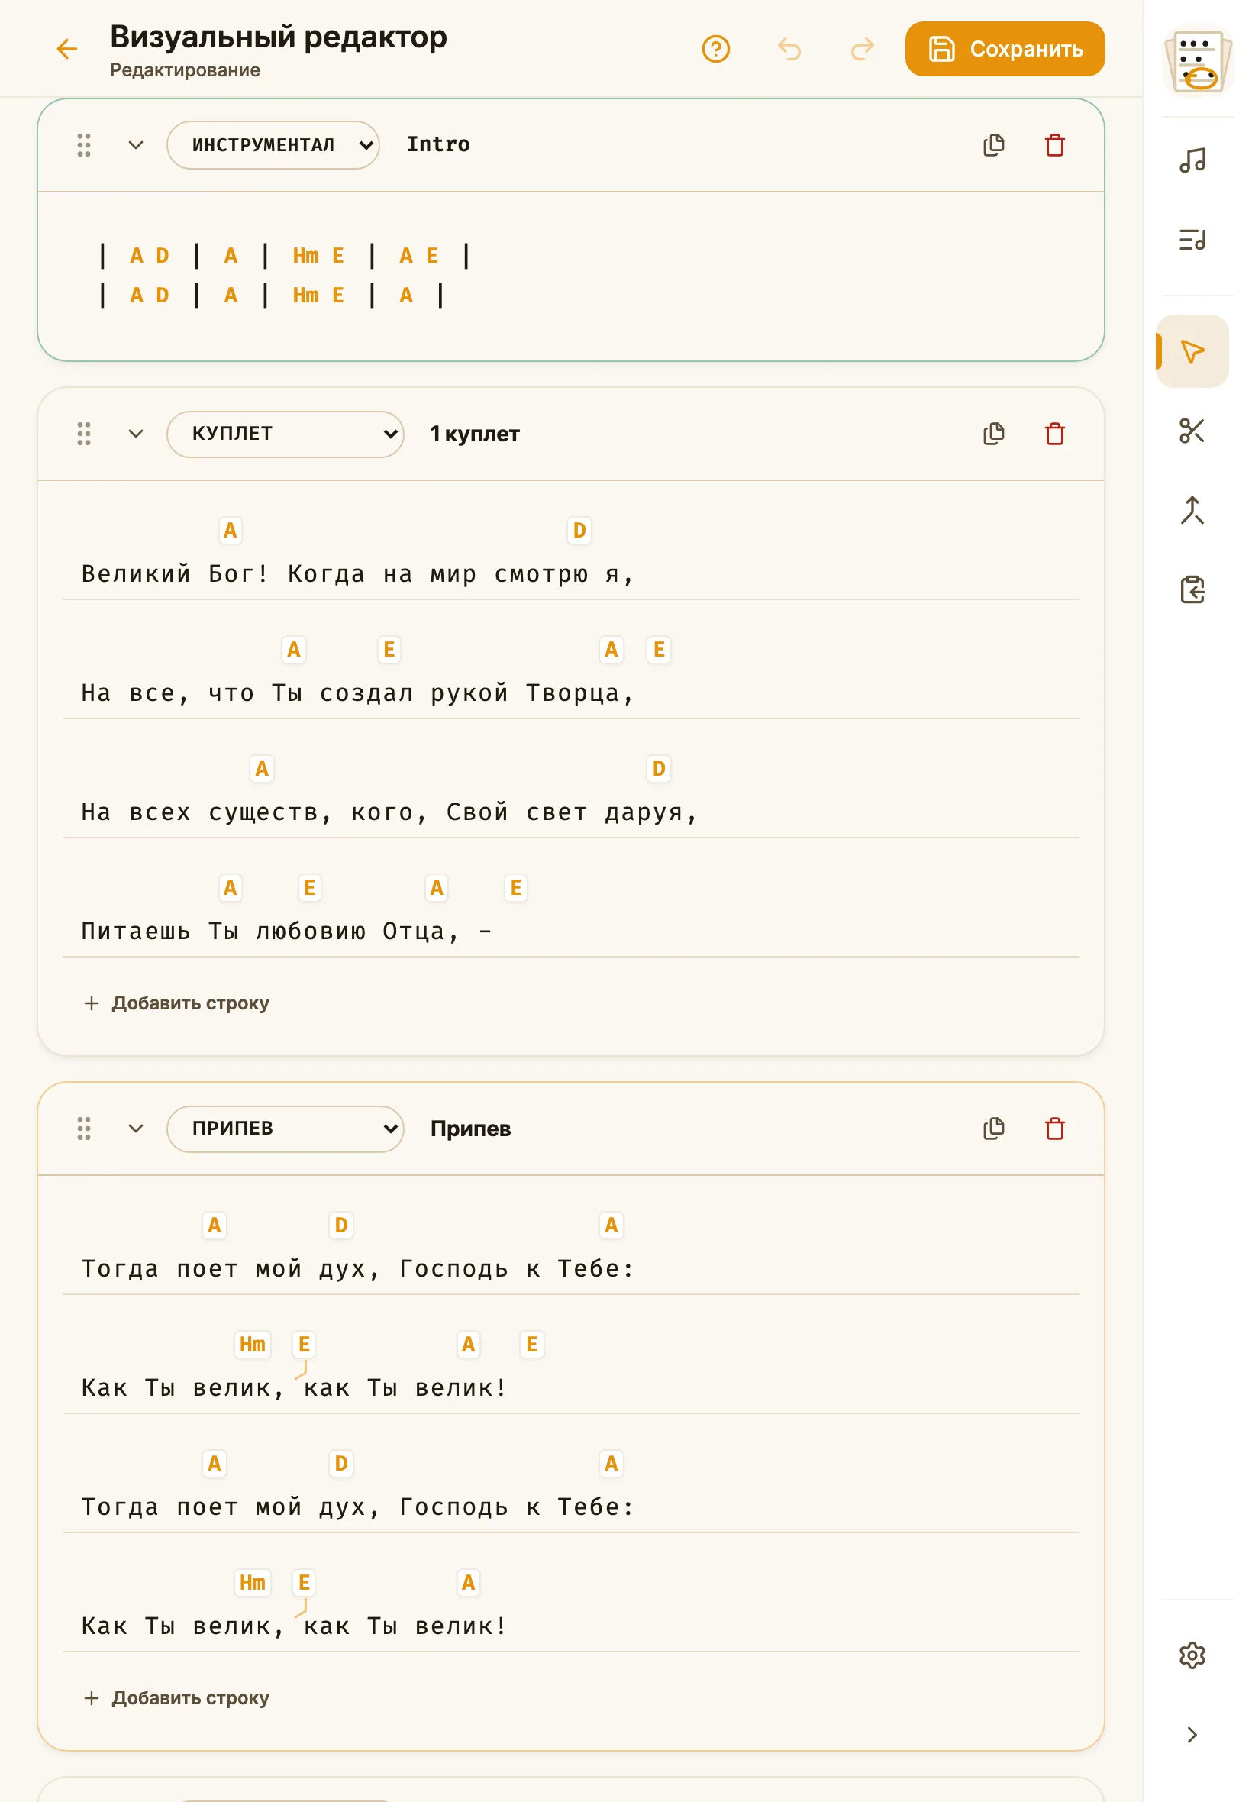Screen dimensions: 1252x1802
Task: Select the scissors cut tool
Action: coord(1192,431)
